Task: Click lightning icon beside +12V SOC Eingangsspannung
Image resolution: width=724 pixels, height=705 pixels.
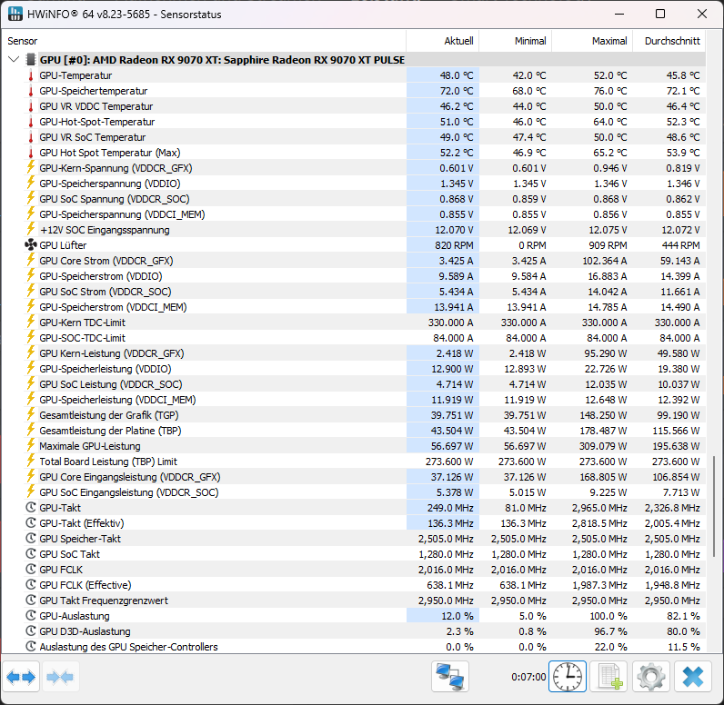Action: pyautogui.click(x=31, y=229)
